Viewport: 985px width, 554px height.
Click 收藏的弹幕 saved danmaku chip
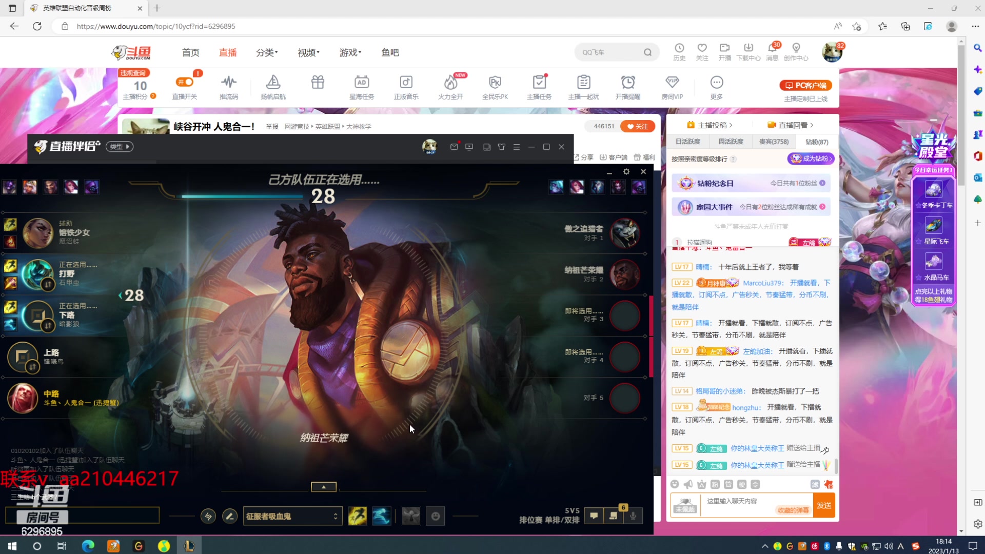coord(793,510)
